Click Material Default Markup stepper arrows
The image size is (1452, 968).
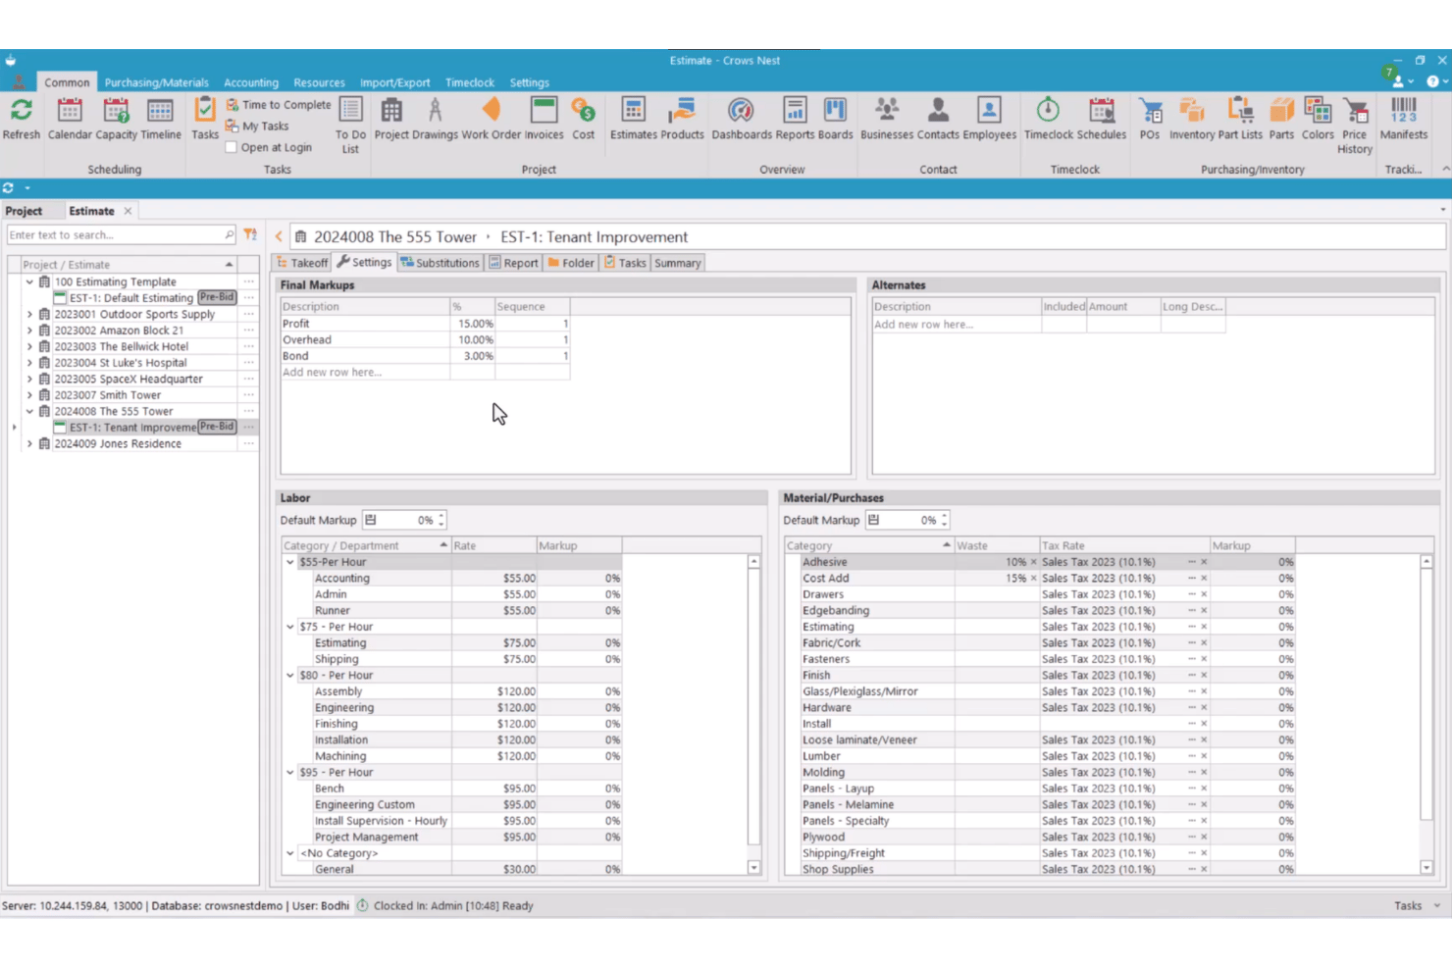[945, 520]
